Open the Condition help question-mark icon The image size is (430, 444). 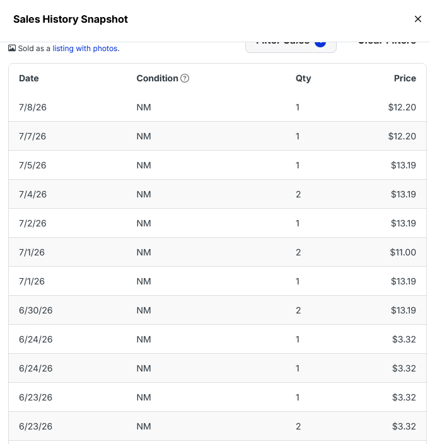(185, 78)
